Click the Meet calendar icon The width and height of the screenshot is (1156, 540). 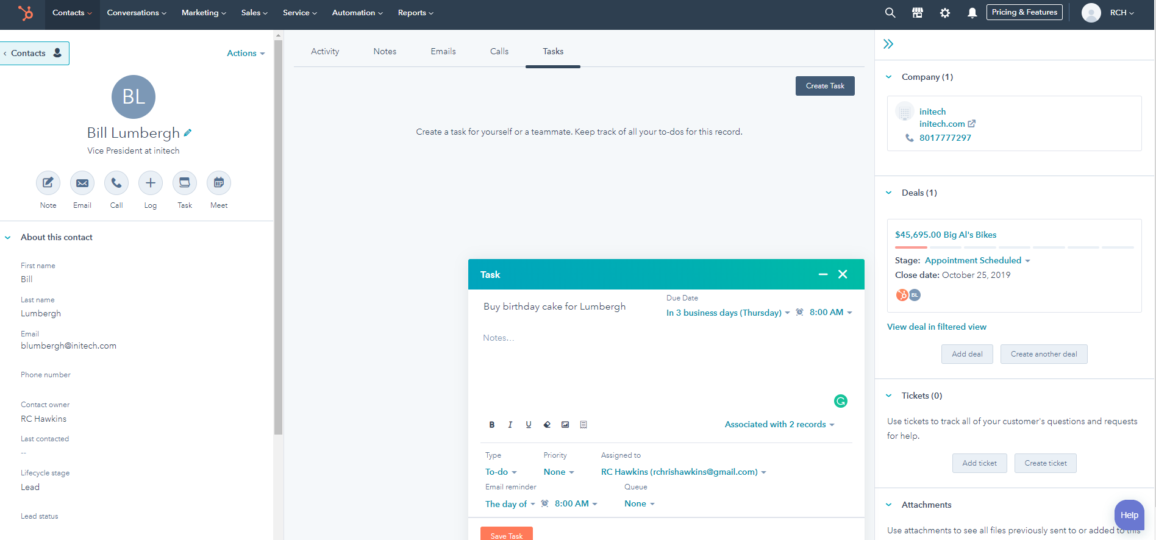click(219, 183)
